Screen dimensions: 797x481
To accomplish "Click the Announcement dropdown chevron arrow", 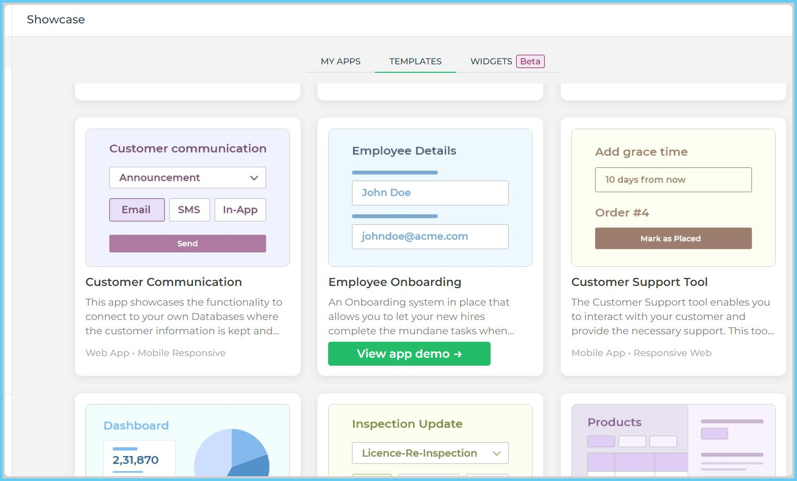I will [x=254, y=178].
